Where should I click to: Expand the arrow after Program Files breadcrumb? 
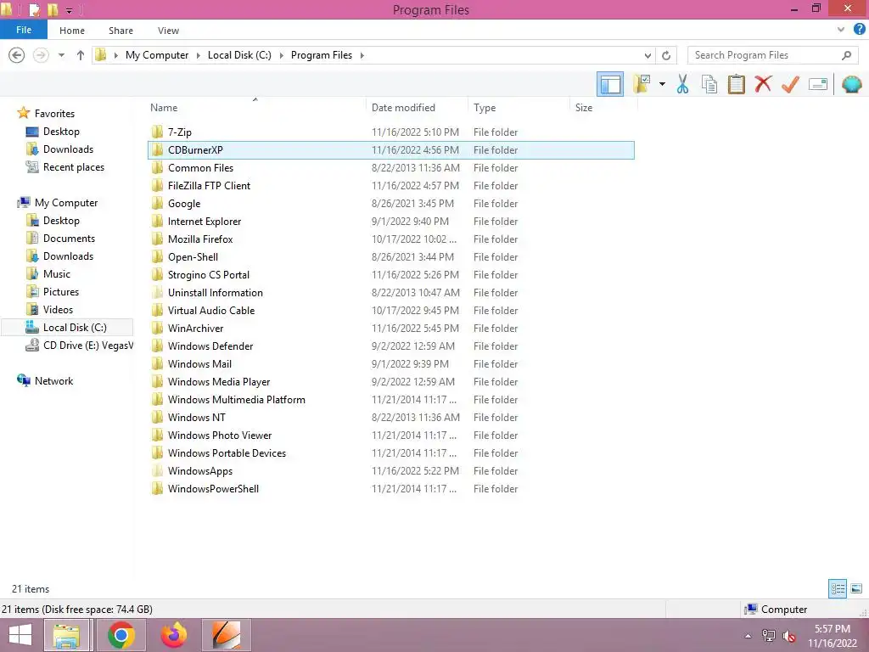(x=362, y=55)
